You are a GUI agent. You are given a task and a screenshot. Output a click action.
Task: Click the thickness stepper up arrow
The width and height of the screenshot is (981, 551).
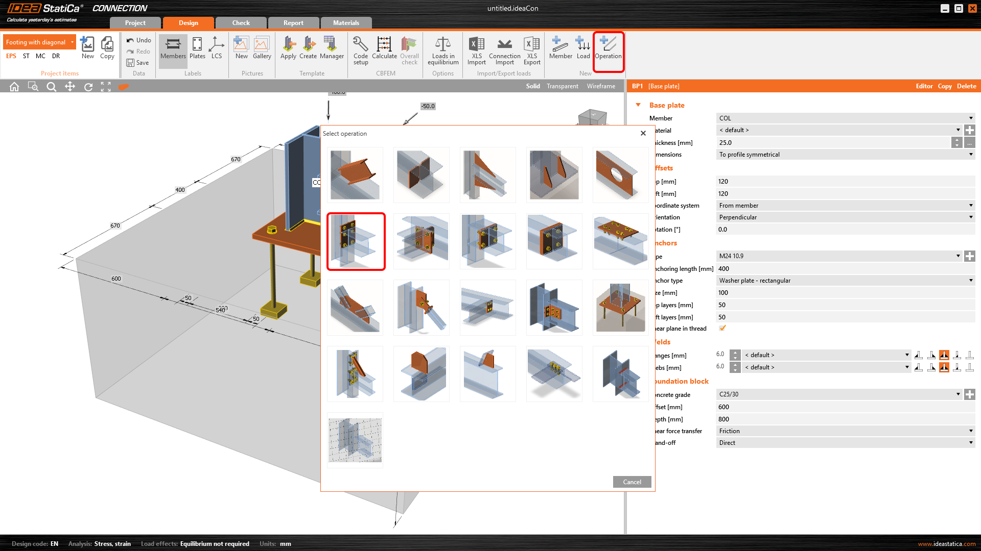click(x=957, y=140)
